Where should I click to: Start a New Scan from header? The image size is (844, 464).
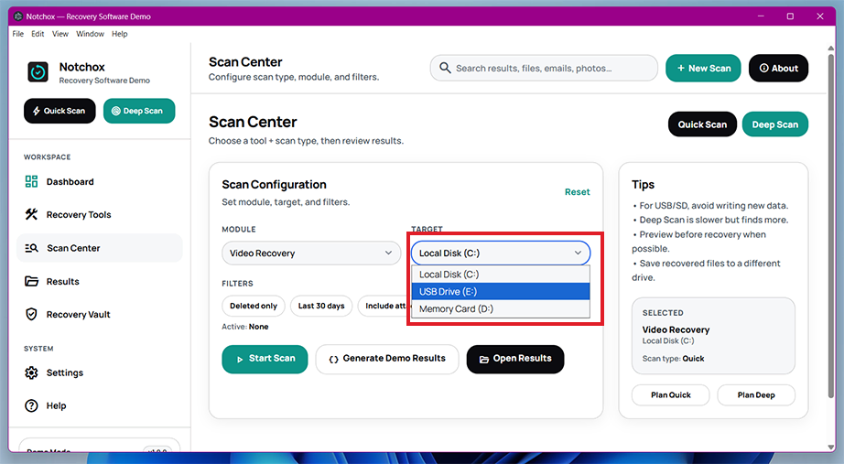click(703, 69)
